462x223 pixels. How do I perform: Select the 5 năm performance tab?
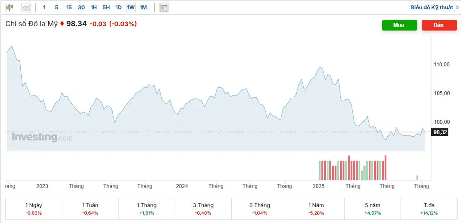(x=372, y=209)
